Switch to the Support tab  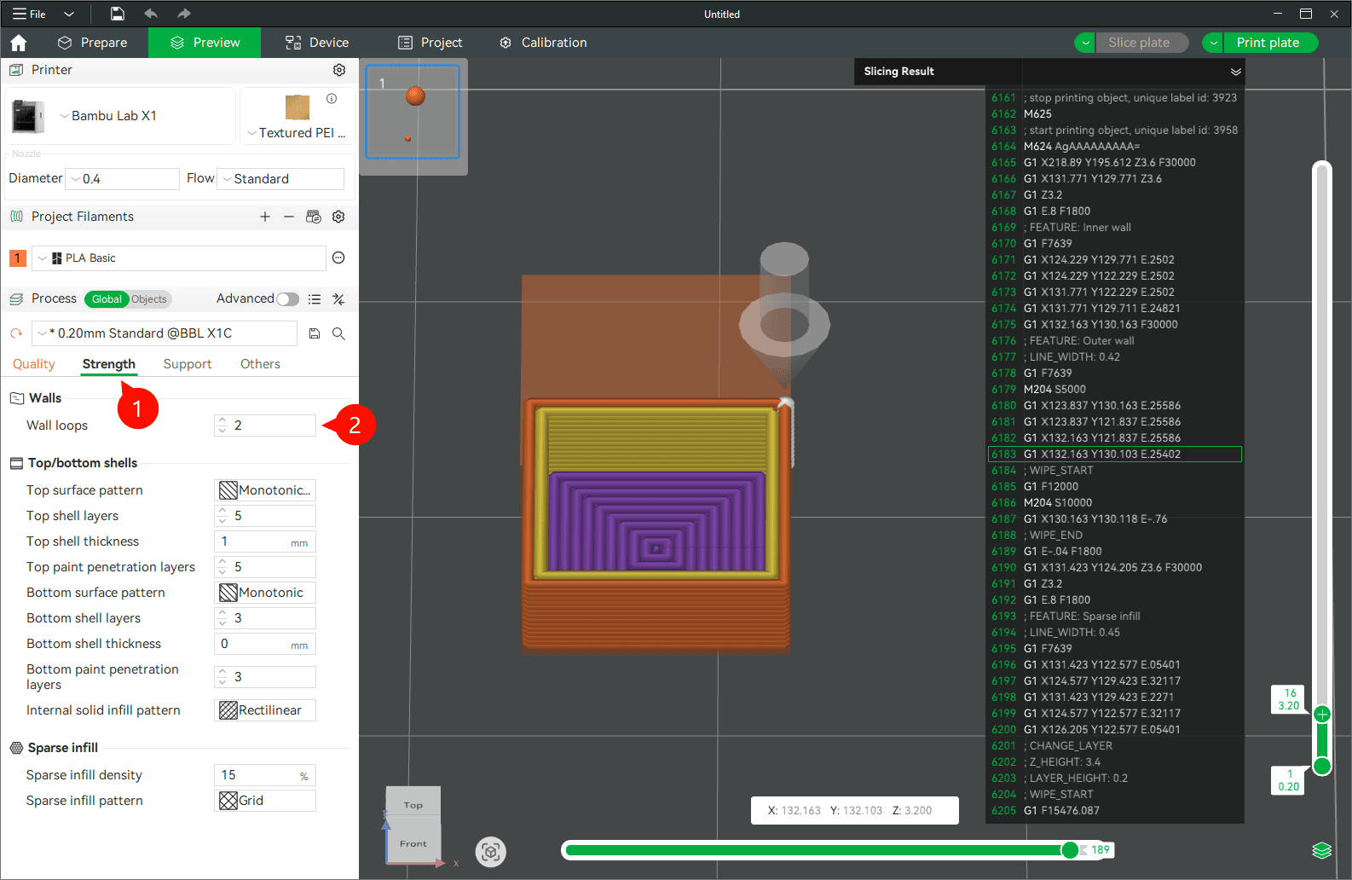188,364
